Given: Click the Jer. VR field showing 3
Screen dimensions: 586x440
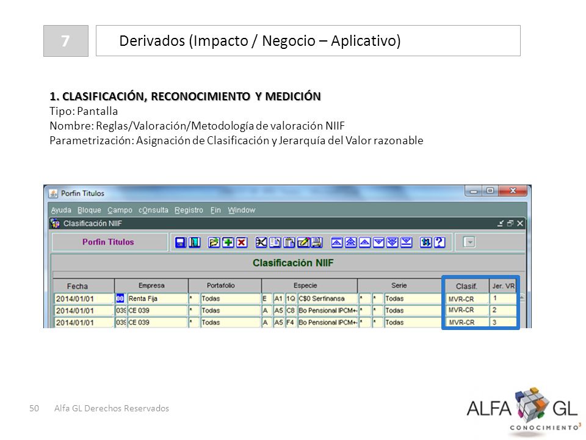Looking at the screenshot, I should [x=504, y=322].
